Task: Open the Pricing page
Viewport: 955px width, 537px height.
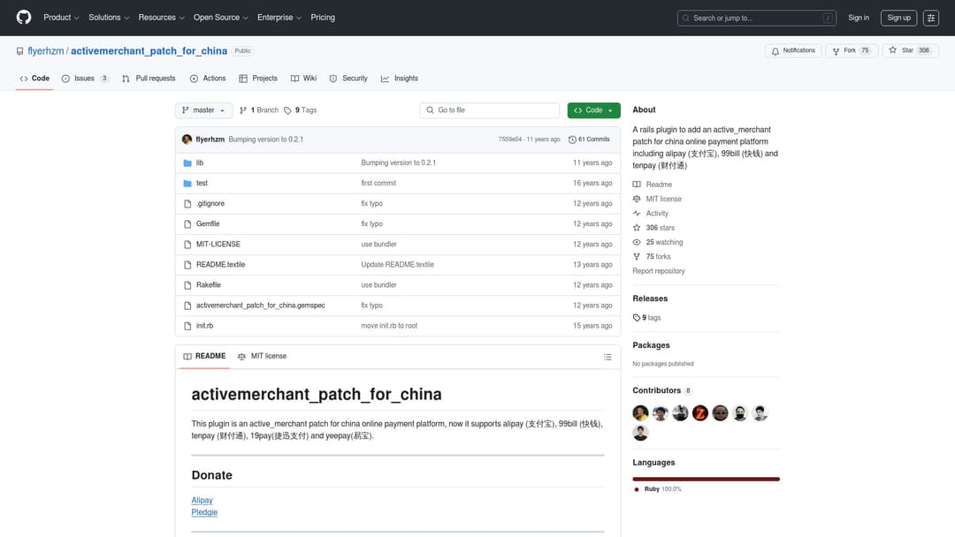Action: click(323, 18)
